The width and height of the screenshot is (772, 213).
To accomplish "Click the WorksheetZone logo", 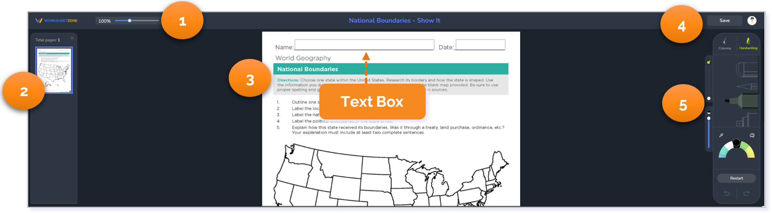I will (x=56, y=20).
